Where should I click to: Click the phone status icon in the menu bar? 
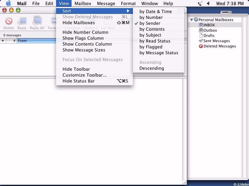tap(200, 3)
